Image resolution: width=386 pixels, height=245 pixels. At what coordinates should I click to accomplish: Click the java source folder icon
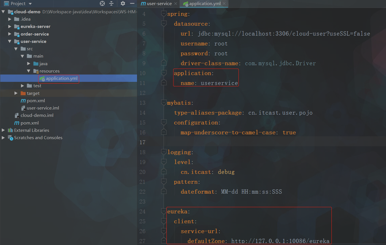(36, 64)
